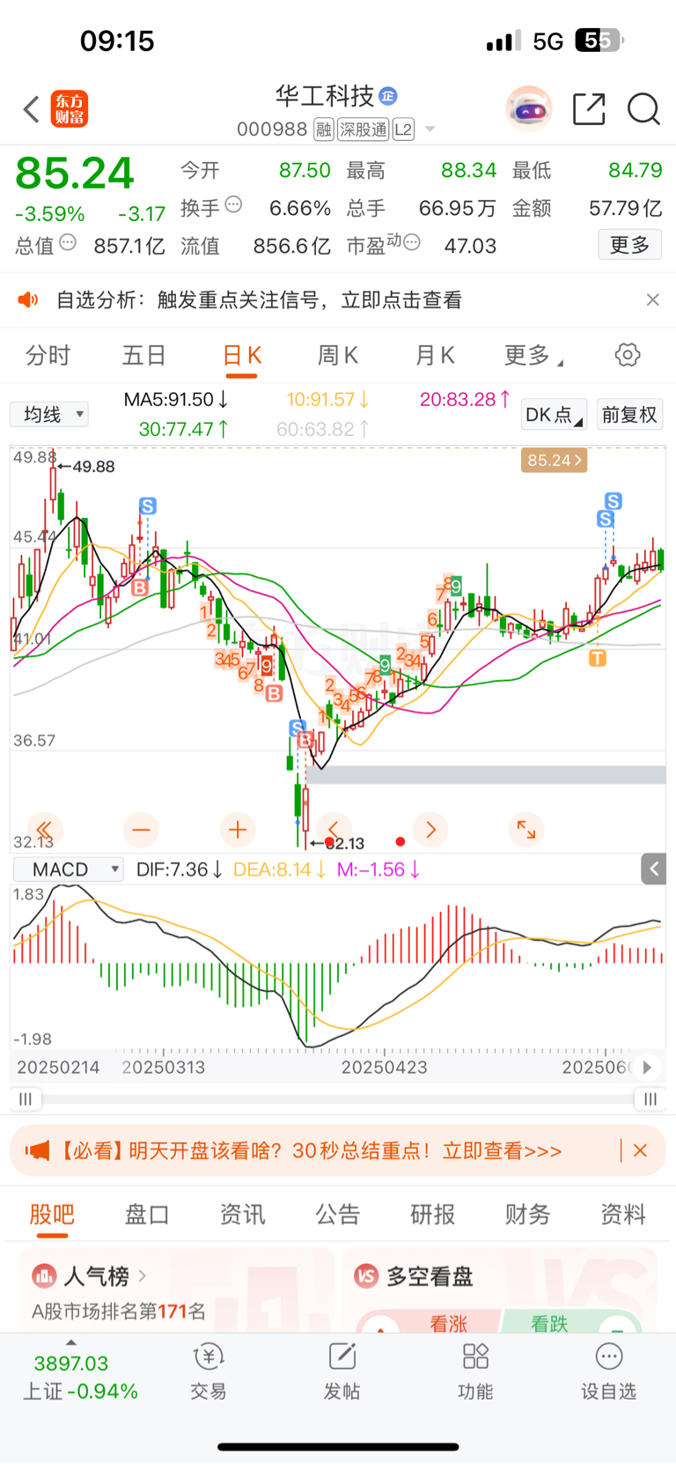The image size is (676, 1464).
Task: Open the MACD indicator dropdown
Action: click(x=69, y=869)
